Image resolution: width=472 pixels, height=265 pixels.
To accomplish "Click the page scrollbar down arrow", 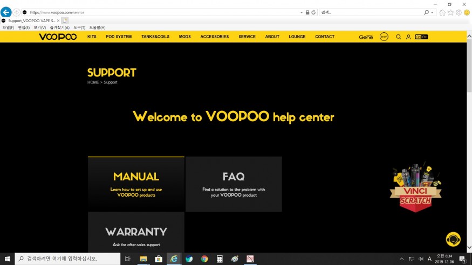I will [x=469, y=248].
